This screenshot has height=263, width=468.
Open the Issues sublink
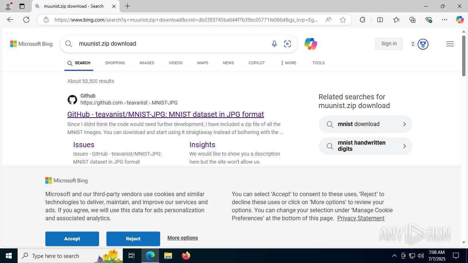point(84,145)
